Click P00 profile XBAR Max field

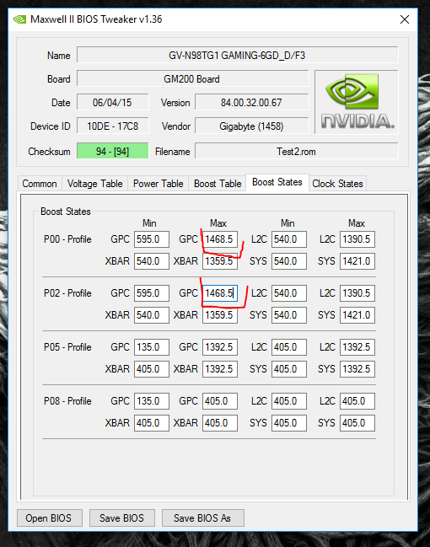tap(220, 261)
